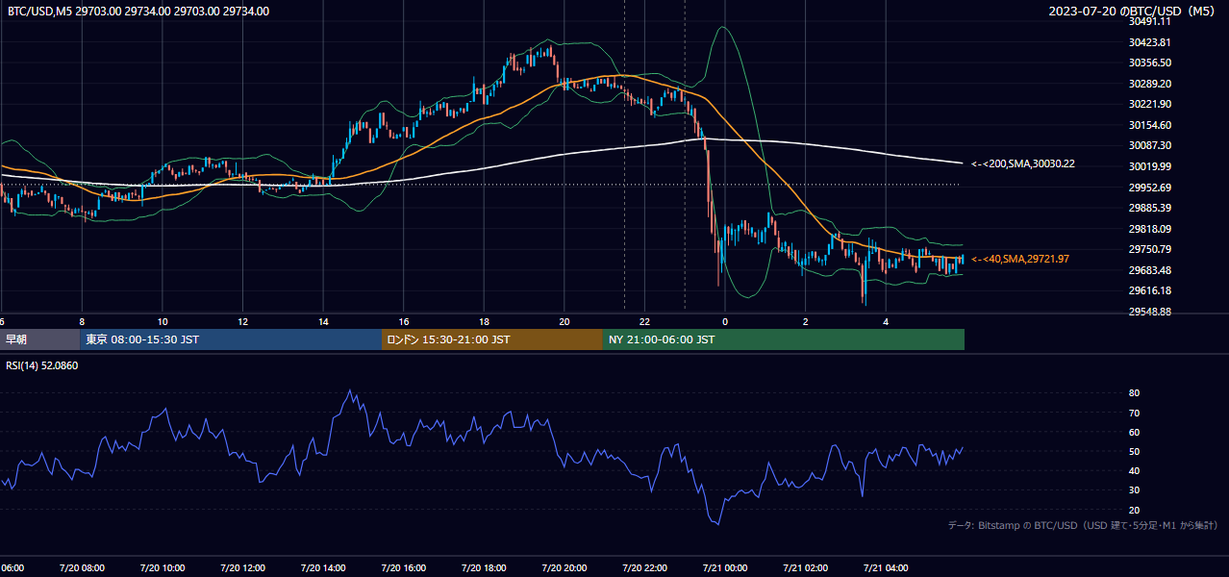Click the 7/21 00:00 time axis label
Viewport: 1229px width, 577px height.
725,567
